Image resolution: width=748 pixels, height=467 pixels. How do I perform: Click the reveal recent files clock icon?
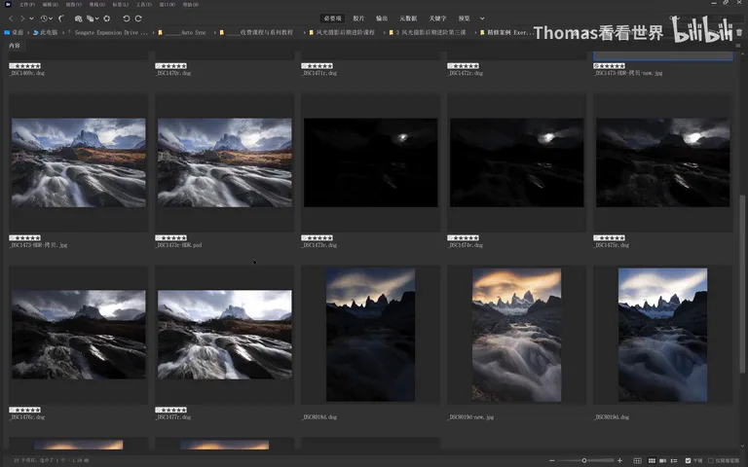[x=44, y=18]
